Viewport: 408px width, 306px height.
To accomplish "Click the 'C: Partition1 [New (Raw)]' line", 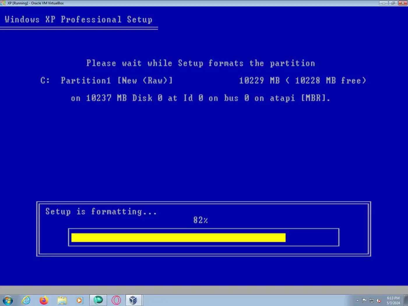I will click(x=107, y=80).
